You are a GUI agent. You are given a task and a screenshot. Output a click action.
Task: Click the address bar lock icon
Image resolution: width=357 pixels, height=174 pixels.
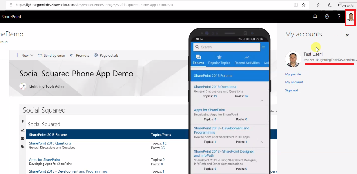click(11, 5)
